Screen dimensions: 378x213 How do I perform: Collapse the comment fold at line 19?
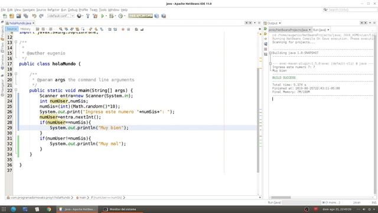[16, 74]
